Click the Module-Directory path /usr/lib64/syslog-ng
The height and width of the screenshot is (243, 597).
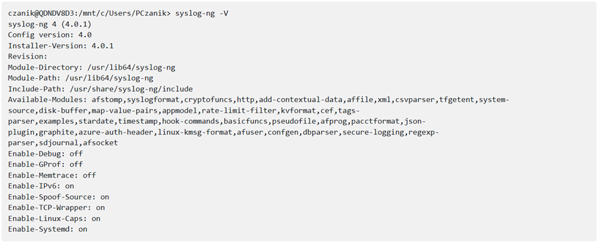point(131,68)
